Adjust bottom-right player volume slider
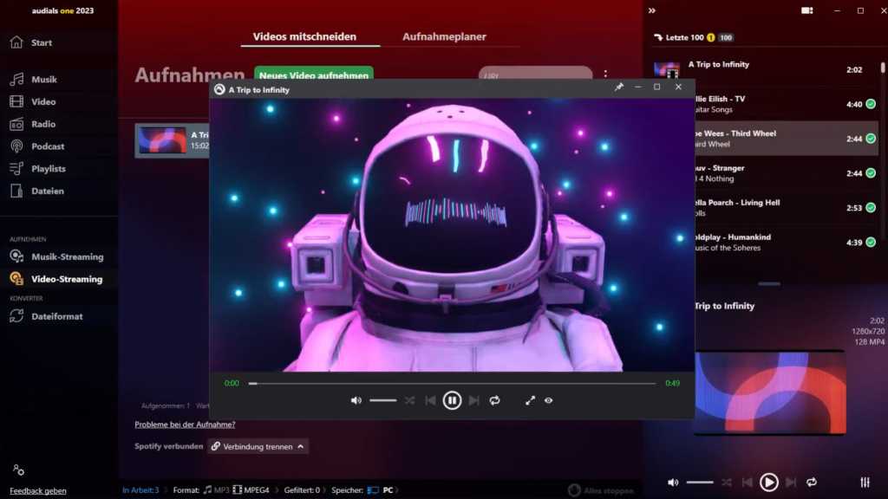888x499 pixels. pos(700,483)
